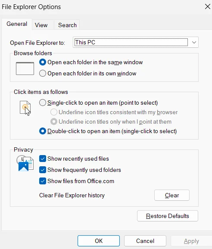The image size is (212, 249).
Task: Click the Apply button
Action: (x=191, y=241)
